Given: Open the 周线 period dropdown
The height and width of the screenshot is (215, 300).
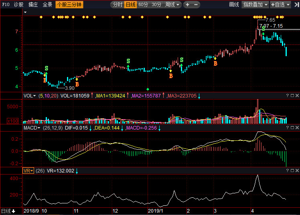Looking at the screenshot, I should [173, 5].
